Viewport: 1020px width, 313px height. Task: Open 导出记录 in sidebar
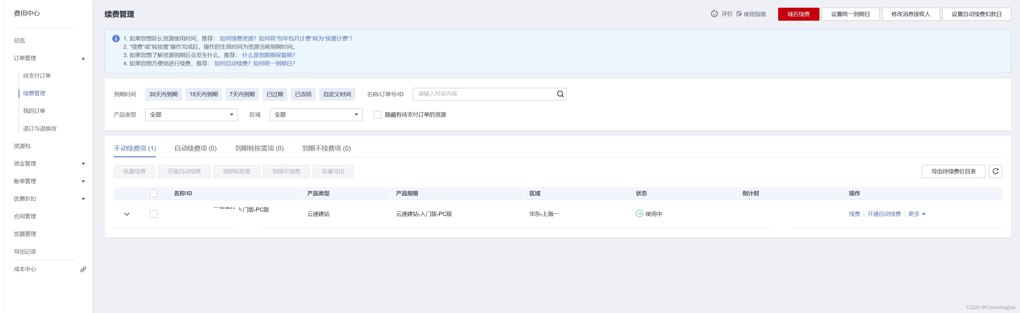tap(25, 252)
